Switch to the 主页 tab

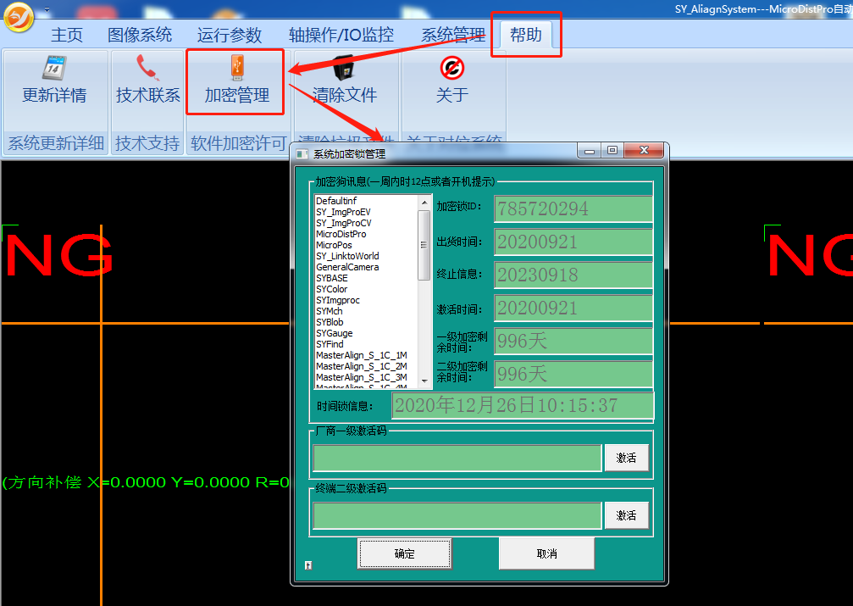(67, 35)
